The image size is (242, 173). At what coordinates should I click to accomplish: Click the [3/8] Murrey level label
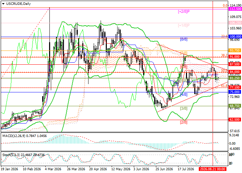tap(184, 108)
